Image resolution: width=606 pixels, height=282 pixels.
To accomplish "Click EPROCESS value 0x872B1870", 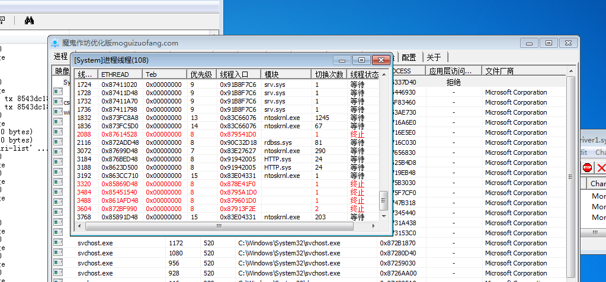I will point(398,243).
